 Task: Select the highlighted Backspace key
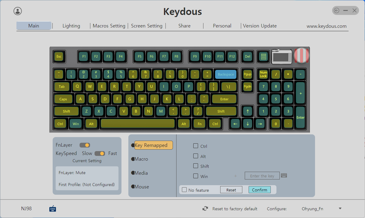(x=226, y=74)
